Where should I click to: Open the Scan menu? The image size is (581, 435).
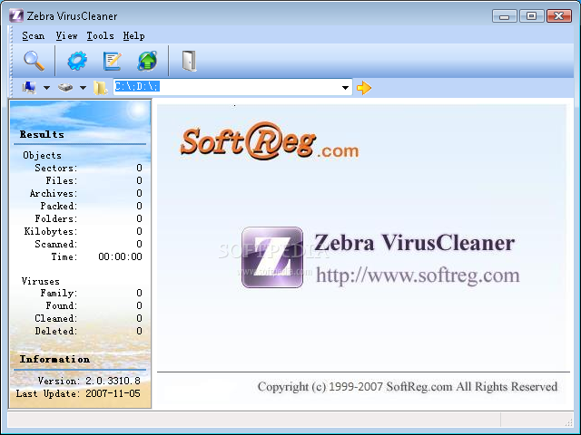(x=33, y=36)
